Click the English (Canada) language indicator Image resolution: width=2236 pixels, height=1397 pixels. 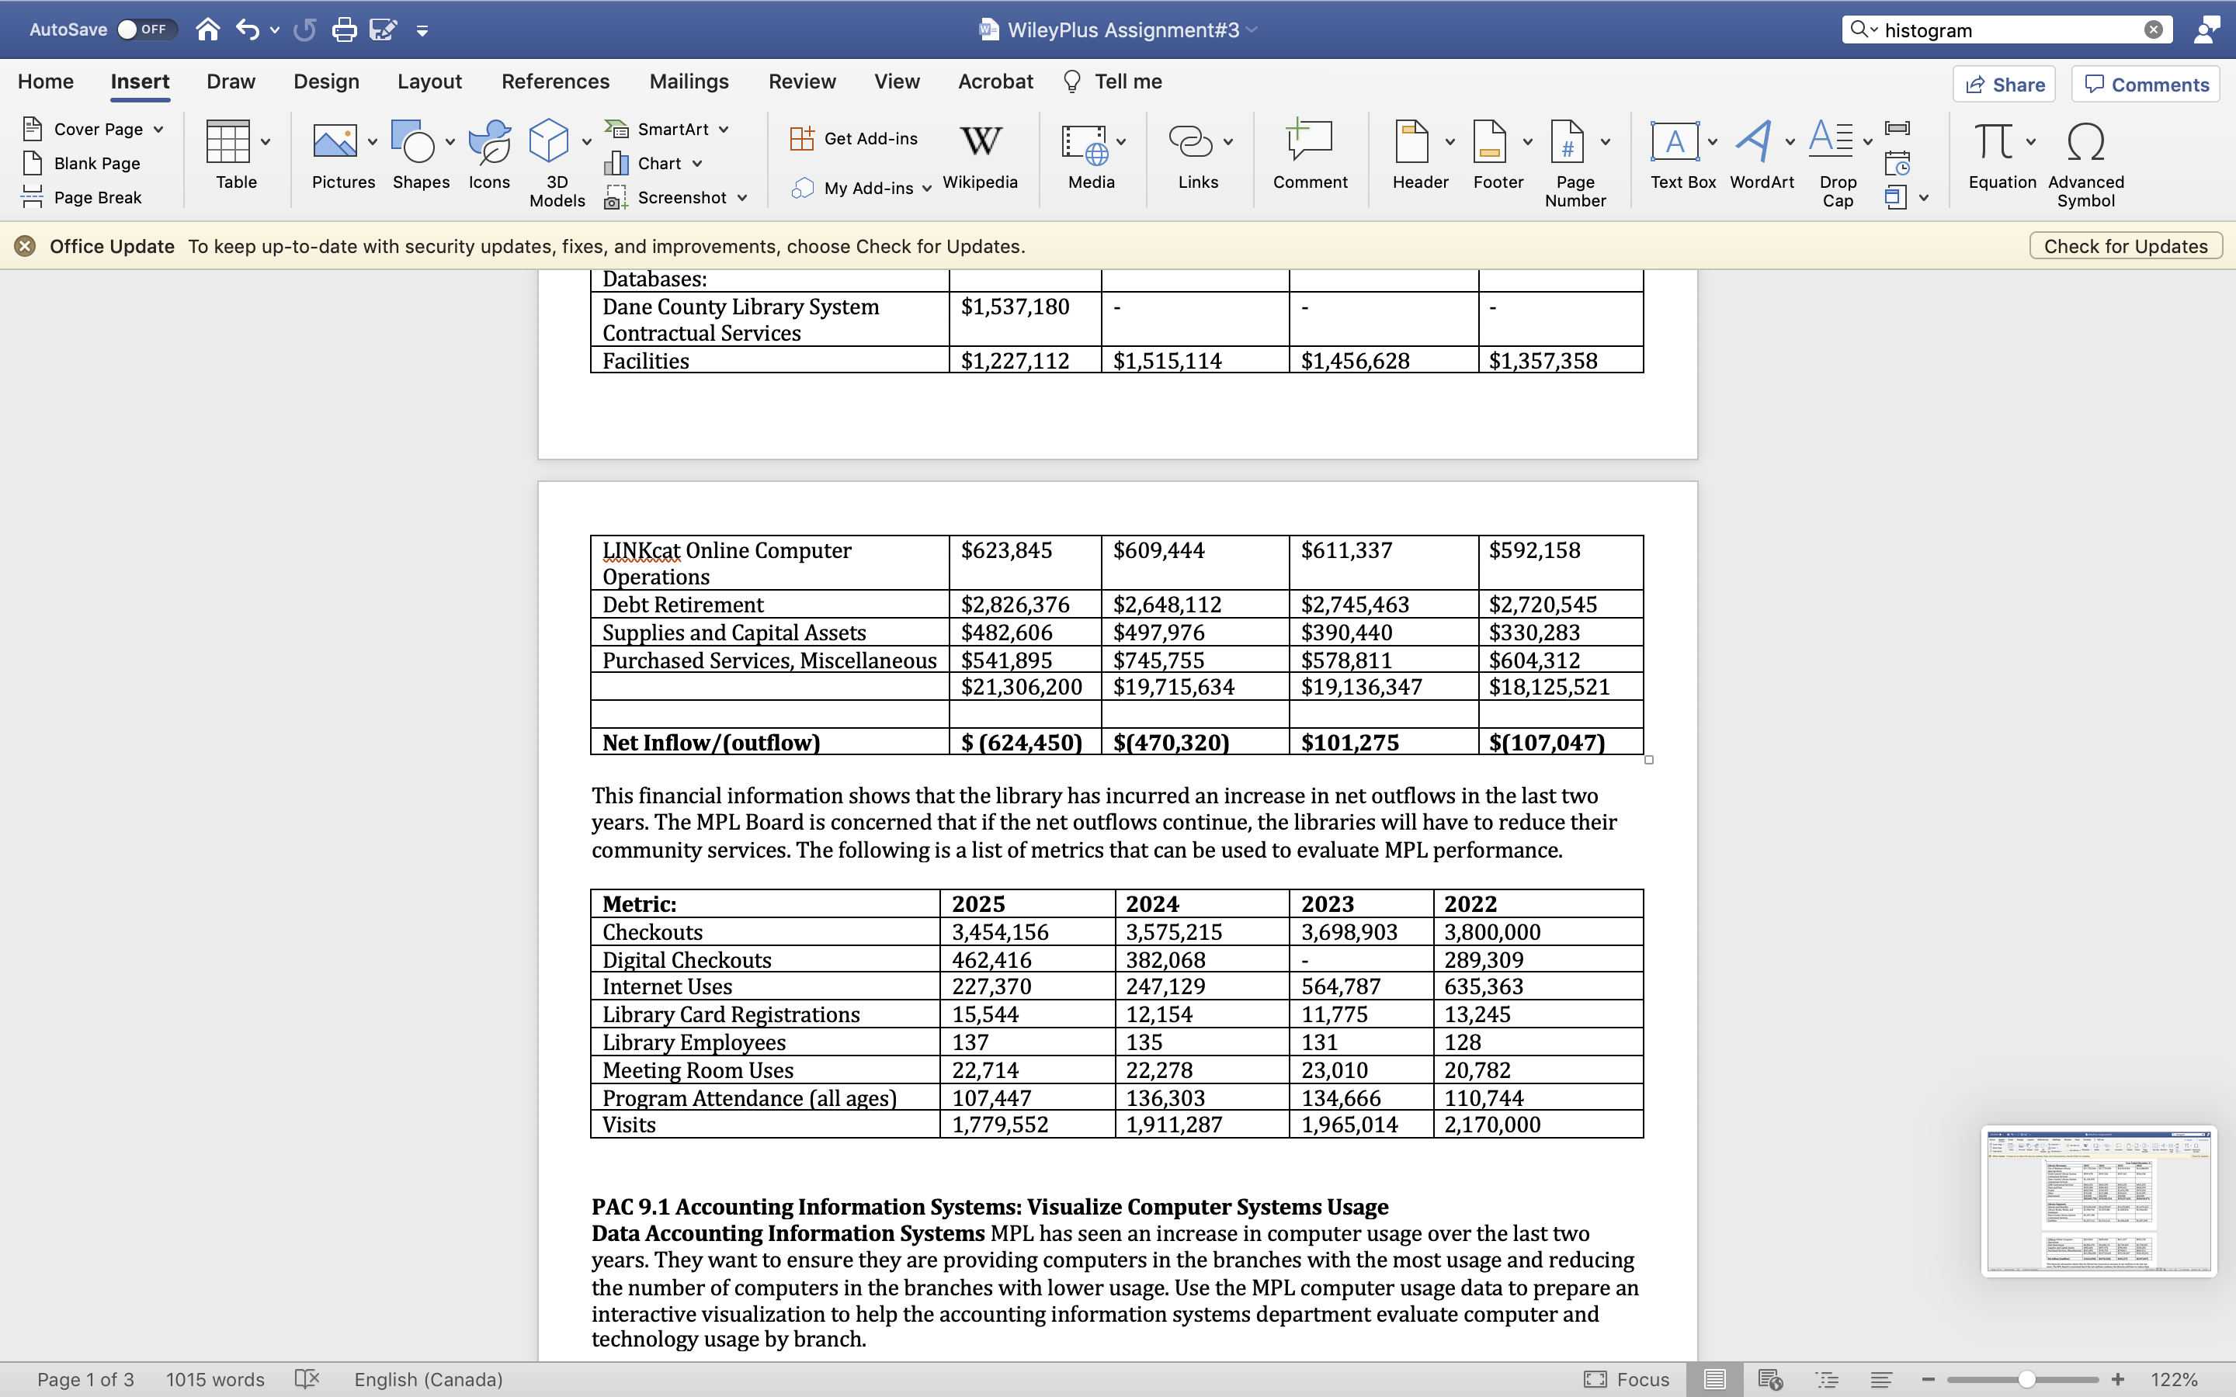point(429,1378)
